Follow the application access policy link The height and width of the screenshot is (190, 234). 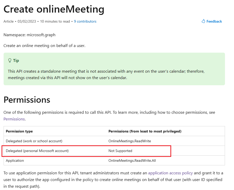[170, 173]
